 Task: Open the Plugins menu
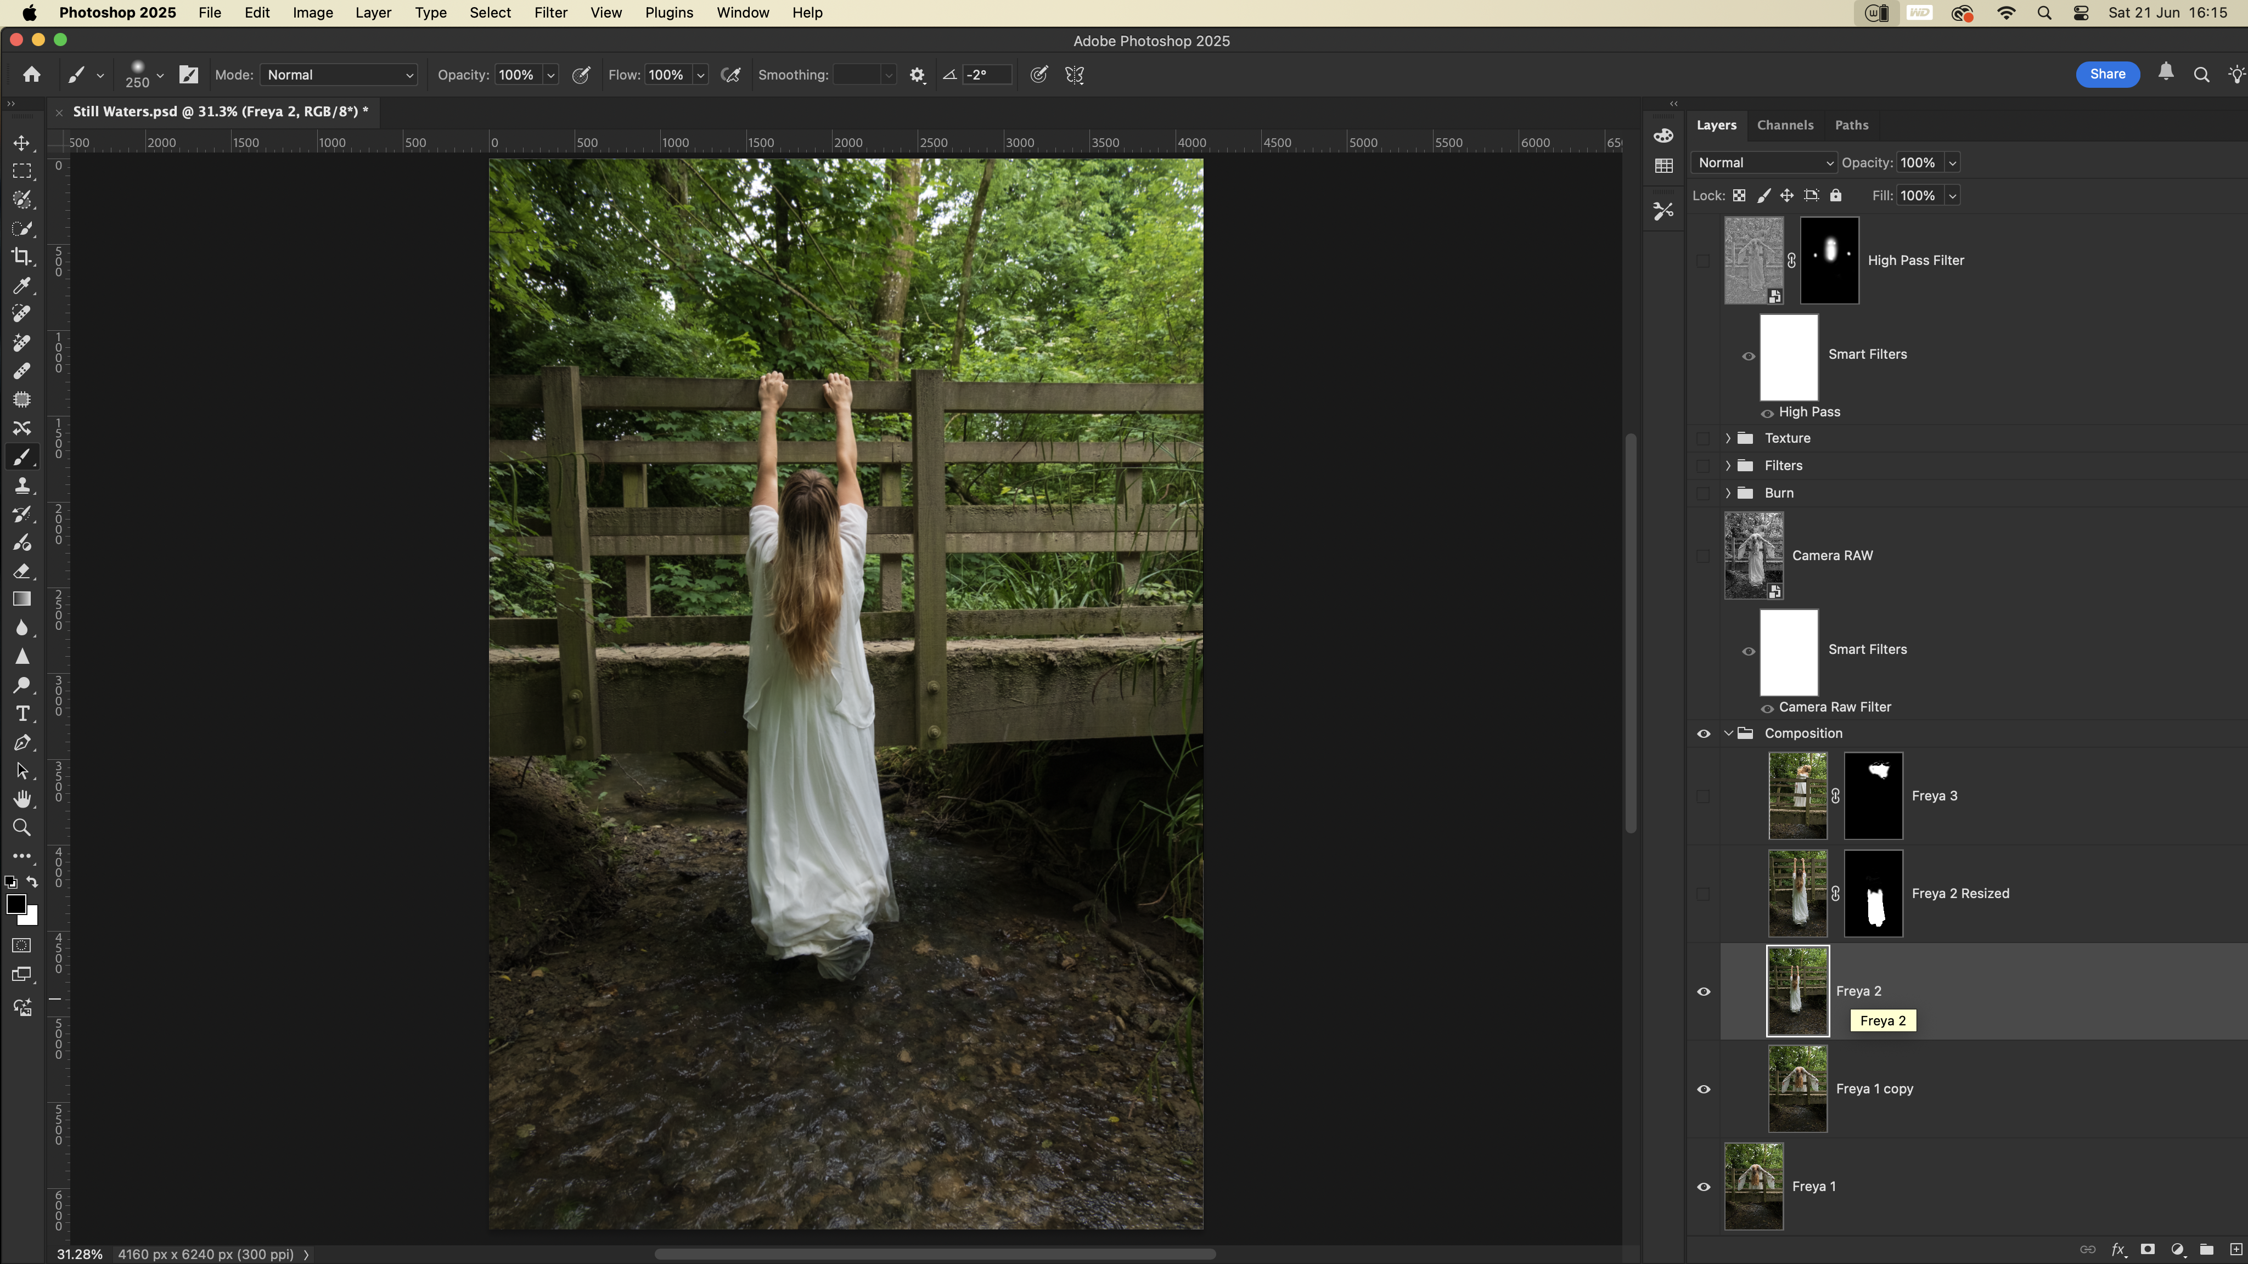(668, 13)
